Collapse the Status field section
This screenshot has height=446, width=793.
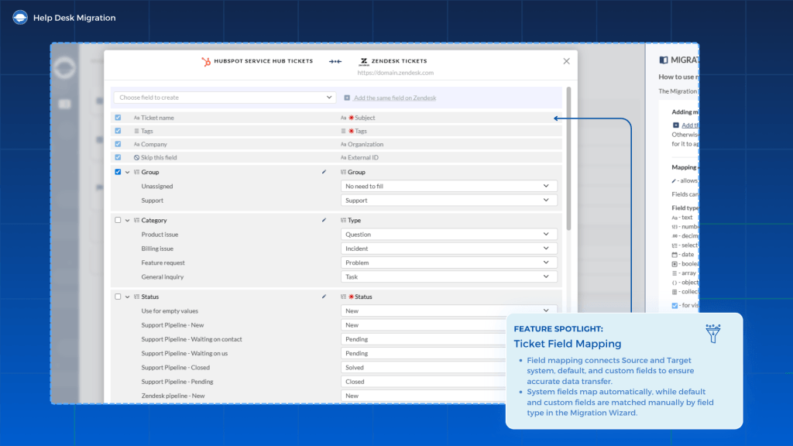pyautogui.click(x=128, y=297)
